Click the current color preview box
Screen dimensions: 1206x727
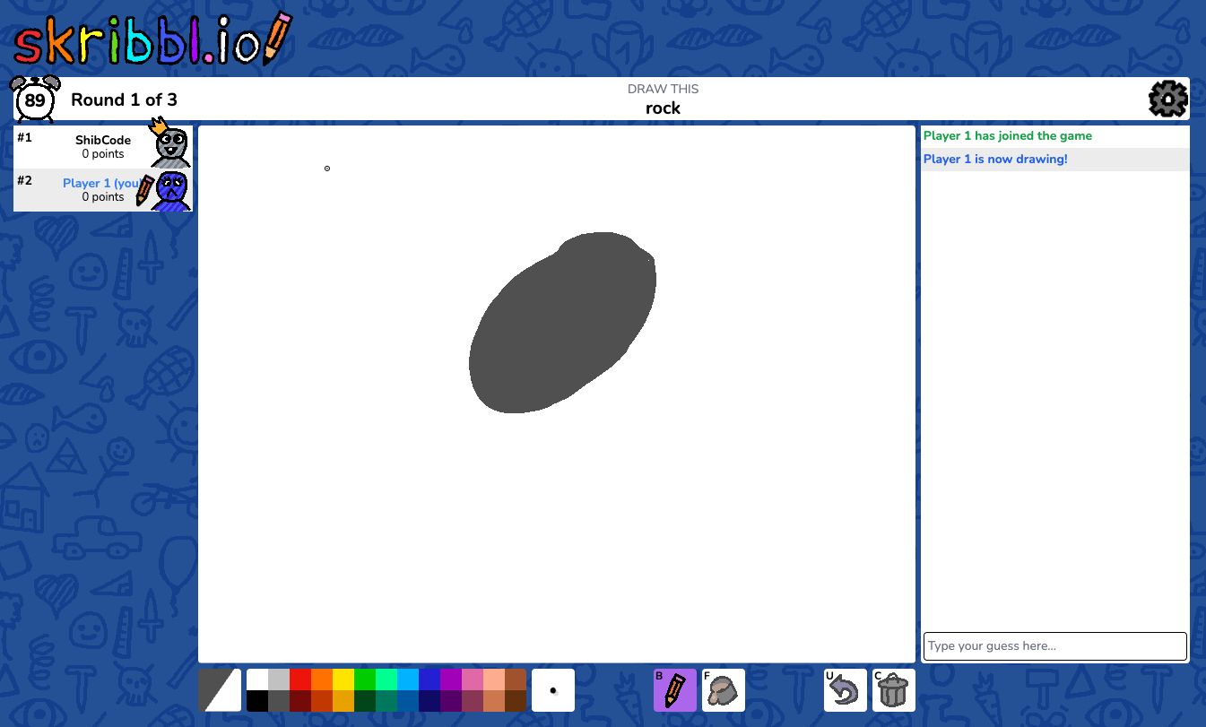pos(220,690)
